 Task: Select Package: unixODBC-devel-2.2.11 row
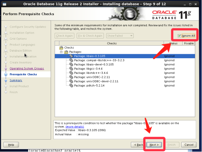coord(125,81)
